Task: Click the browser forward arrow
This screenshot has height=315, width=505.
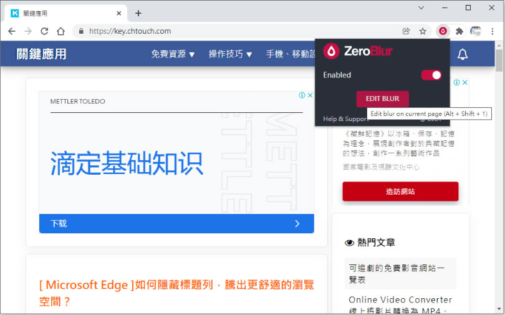Action: [28, 31]
